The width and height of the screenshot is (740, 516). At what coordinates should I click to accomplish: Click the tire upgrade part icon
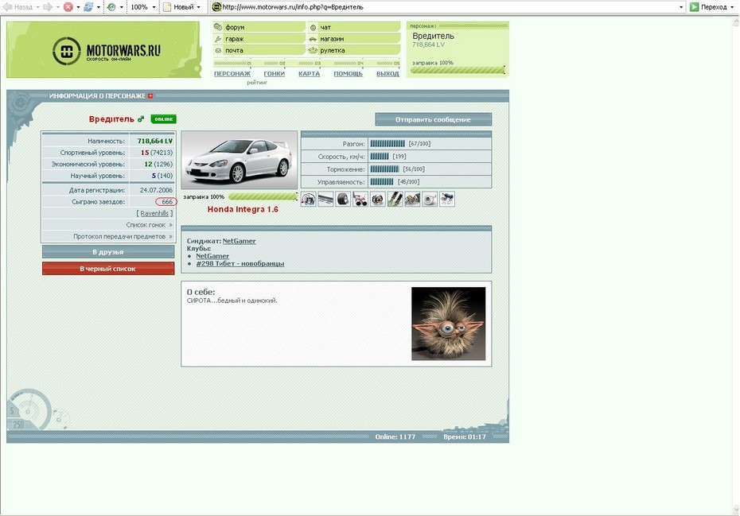(343, 199)
